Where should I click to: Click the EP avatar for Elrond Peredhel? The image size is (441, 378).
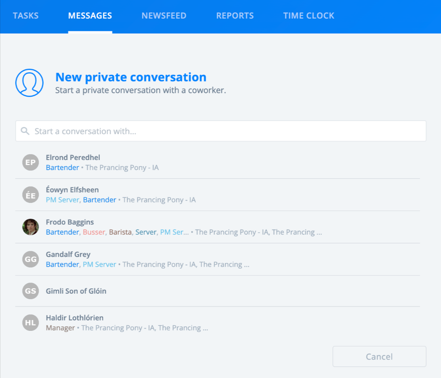coord(31,162)
